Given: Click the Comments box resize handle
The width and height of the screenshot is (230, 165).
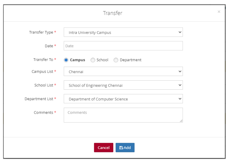Looking at the screenshot, I should [x=181, y=121].
